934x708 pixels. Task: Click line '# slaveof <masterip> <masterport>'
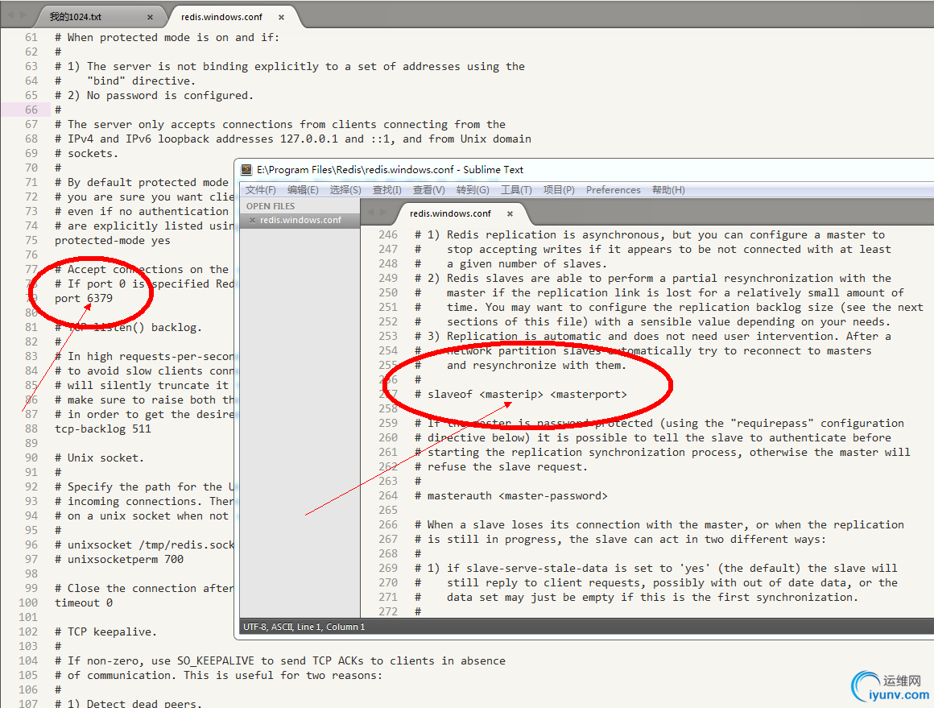[521, 395]
